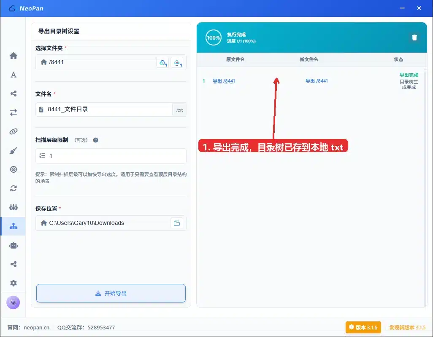The width and height of the screenshot is (433, 337).
Task: Close the NeoPan window
Action: [x=419, y=8]
